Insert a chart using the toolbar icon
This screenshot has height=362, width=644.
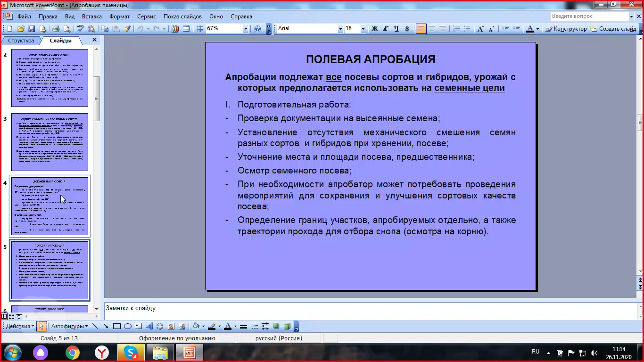175,29
